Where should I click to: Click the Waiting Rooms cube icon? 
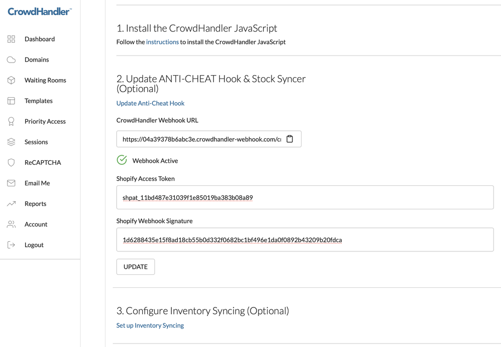pyautogui.click(x=11, y=80)
